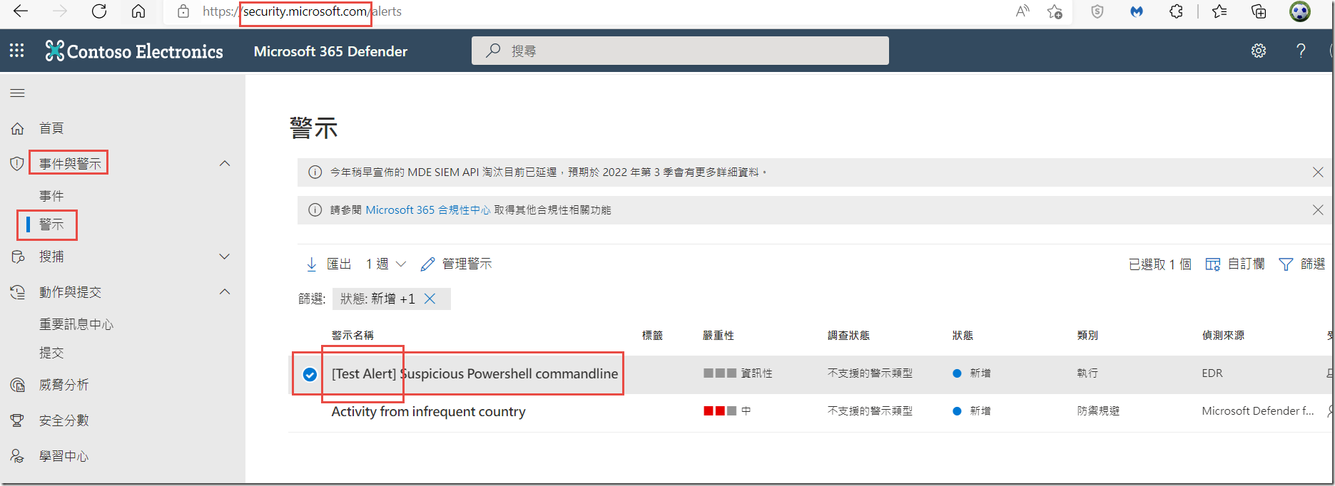The height and width of the screenshot is (486, 1335).
Task: Click 管理警示 button
Action: click(457, 264)
